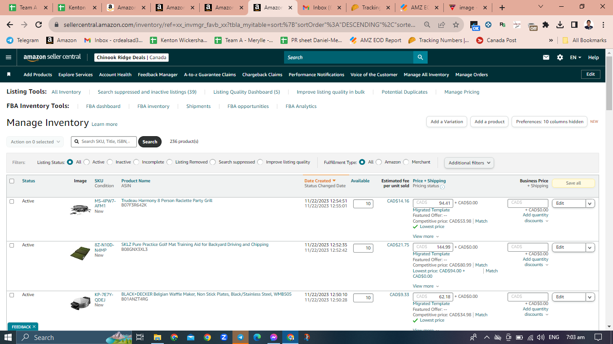This screenshot has height=344, width=613.
Task: Click the Search SKU, Title, ISBN field
Action: tap(104, 142)
